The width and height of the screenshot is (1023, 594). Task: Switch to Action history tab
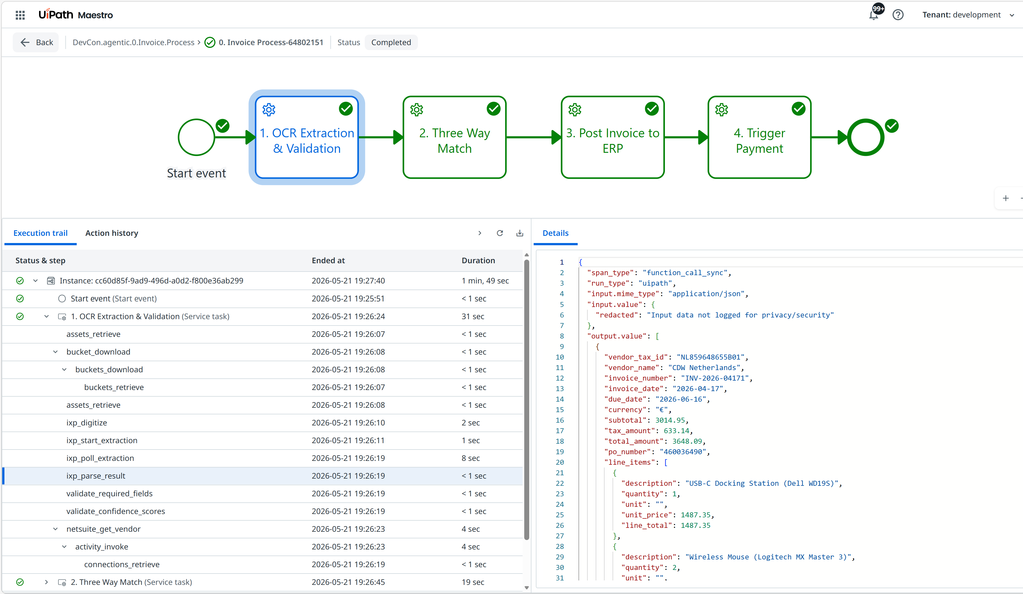click(112, 233)
